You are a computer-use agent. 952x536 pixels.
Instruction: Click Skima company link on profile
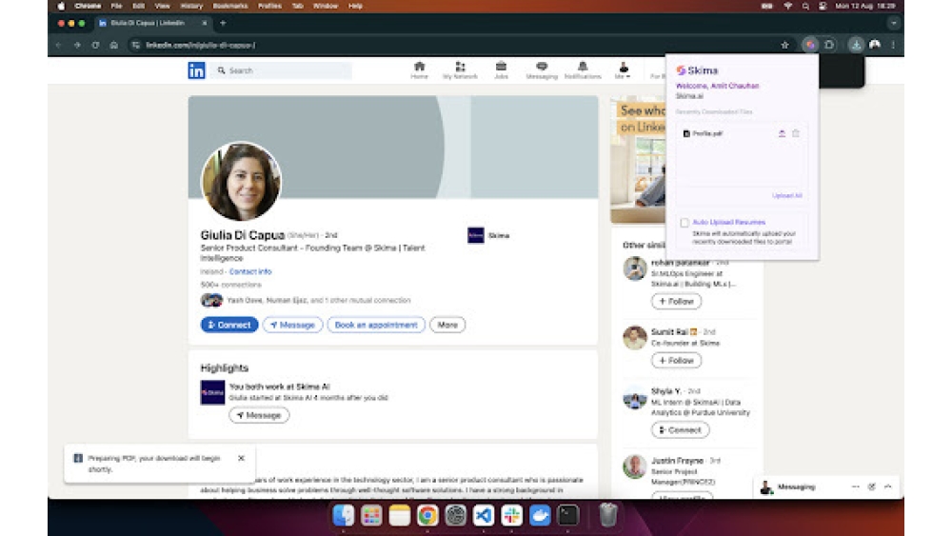[x=488, y=235]
